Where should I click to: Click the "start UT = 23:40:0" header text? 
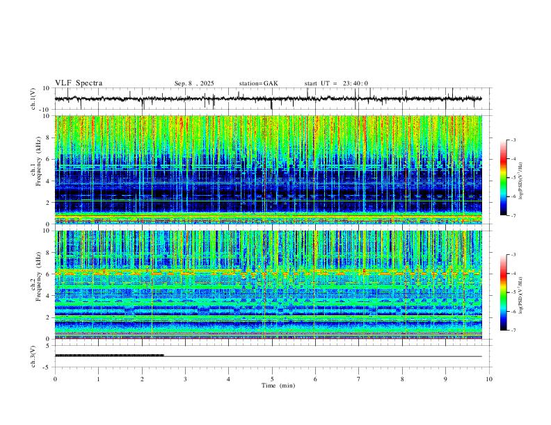point(336,83)
